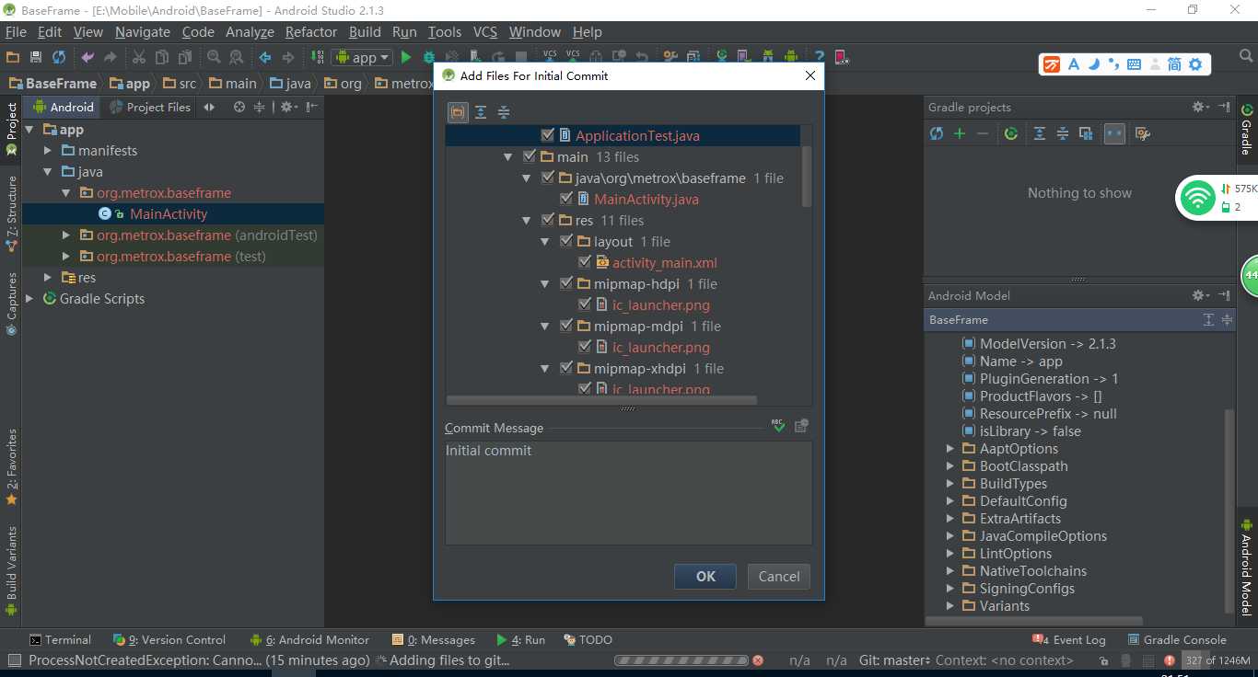Uncheck activity_main.xml checkbox
The width and height of the screenshot is (1258, 677).
coord(585,262)
